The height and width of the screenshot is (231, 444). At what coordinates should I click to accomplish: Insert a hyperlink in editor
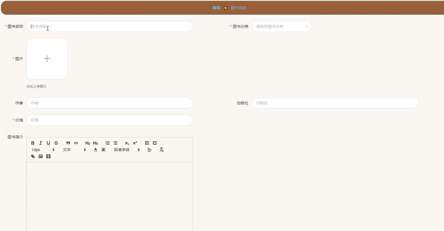tap(33, 156)
